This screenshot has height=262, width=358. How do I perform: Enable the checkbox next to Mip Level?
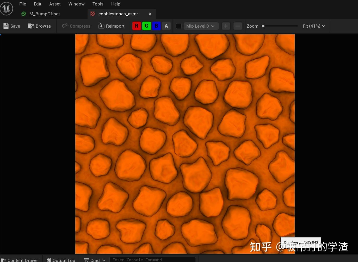click(x=178, y=26)
